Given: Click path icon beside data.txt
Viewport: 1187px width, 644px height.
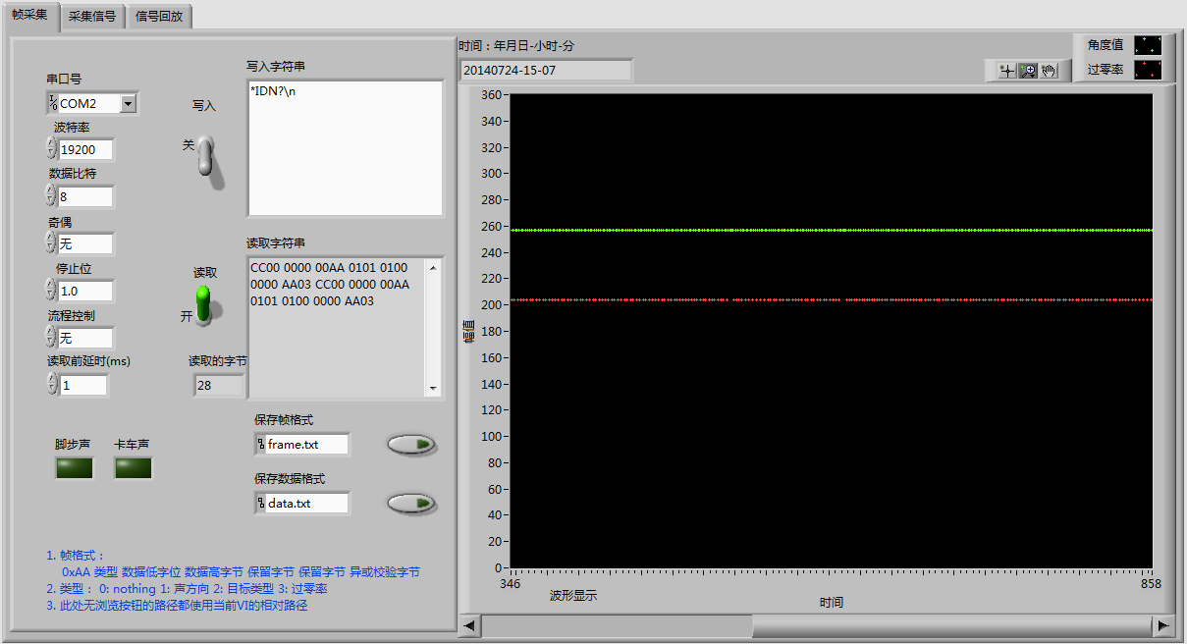Looking at the screenshot, I should pyautogui.click(x=260, y=504).
